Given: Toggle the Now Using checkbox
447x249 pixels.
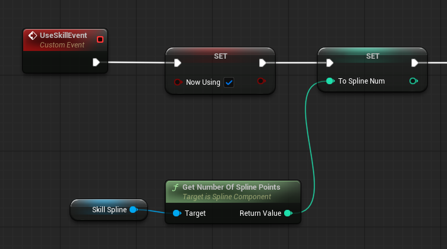Looking at the screenshot, I should [x=229, y=82].
